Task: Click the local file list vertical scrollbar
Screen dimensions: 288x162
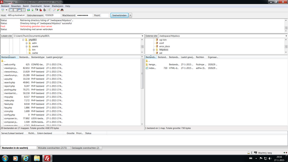Action: tap(142, 90)
